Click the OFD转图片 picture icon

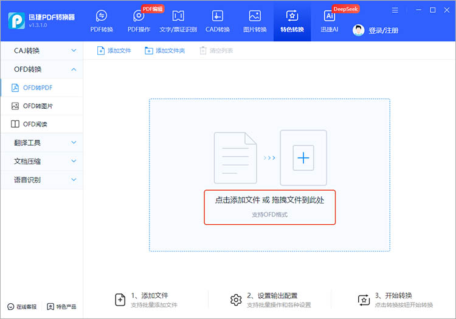pyautogui.click(x=15, y=106)
